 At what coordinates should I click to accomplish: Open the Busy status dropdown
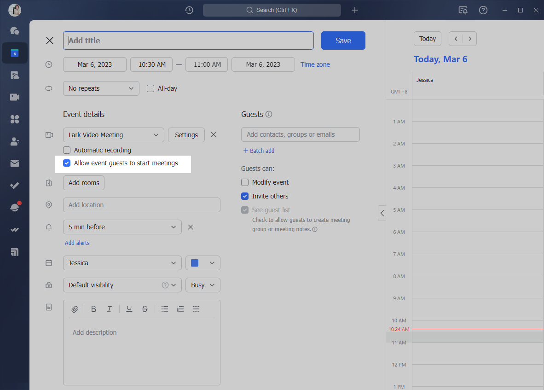[203, 285]
